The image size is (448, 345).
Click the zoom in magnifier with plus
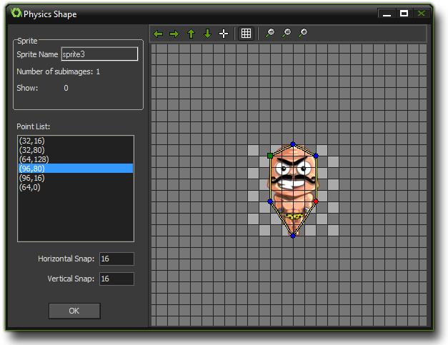coord(303,34)
